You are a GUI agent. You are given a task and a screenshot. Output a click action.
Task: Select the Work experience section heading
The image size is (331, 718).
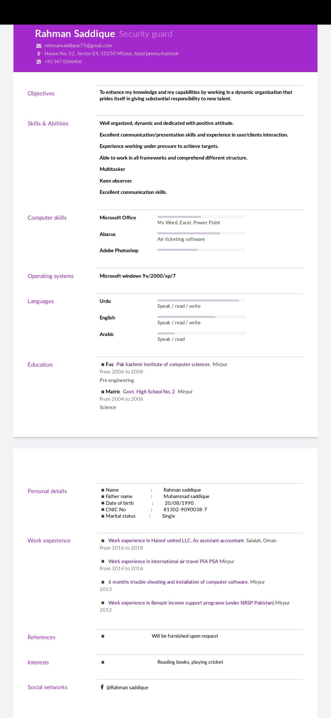(x=49, y=540)
